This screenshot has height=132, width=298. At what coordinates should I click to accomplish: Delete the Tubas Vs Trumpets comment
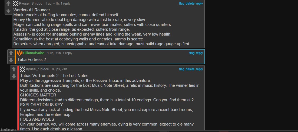point(190,69)
